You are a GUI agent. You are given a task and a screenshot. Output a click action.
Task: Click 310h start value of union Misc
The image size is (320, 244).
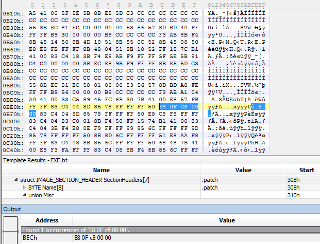pos(294,195)
